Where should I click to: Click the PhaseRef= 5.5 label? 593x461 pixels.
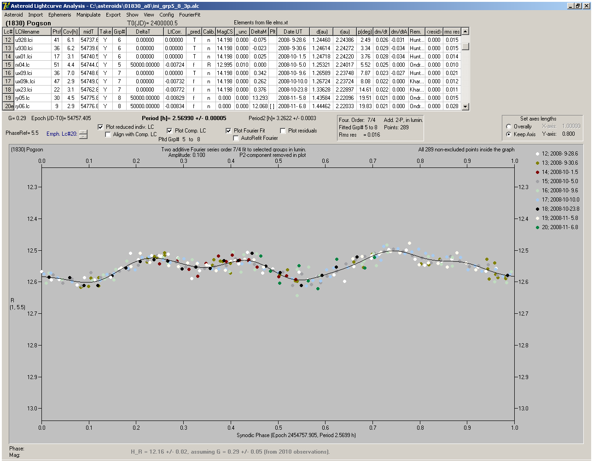point(22,133)
